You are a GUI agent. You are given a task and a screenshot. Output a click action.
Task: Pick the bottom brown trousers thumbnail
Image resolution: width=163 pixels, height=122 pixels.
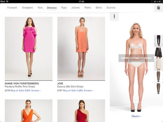pos(159,88)
